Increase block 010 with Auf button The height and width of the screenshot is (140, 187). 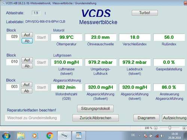coord(27,60)
